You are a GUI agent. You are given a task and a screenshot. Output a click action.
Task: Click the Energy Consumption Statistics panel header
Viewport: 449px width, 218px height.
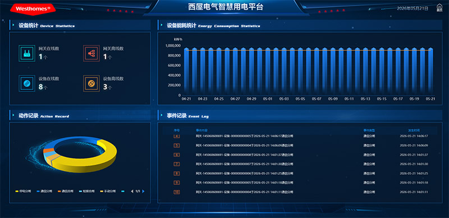[300, 25]
